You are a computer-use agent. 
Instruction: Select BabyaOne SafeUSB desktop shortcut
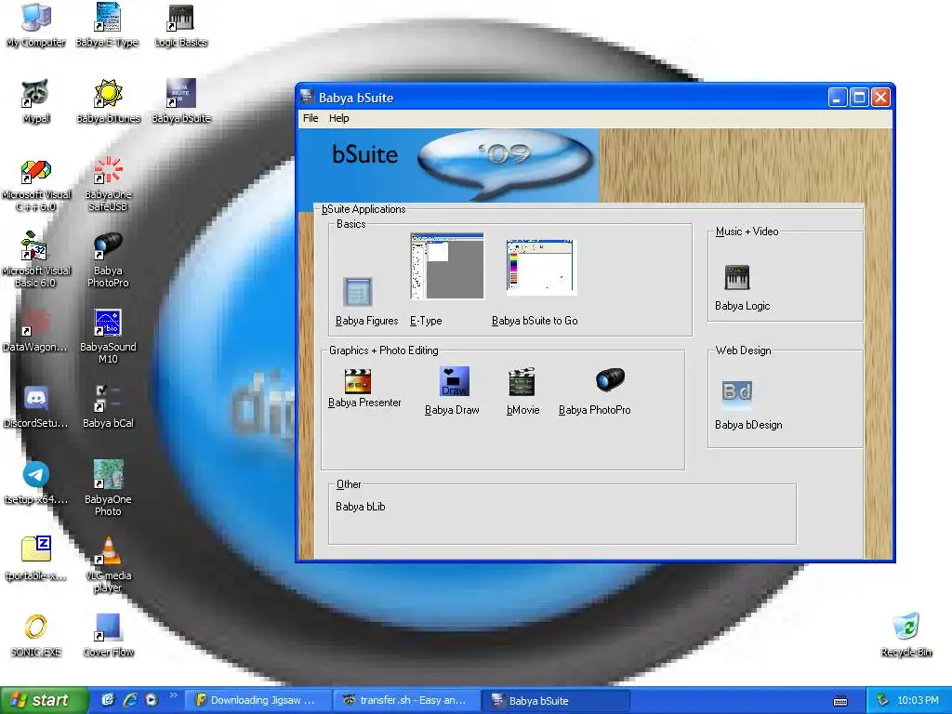108,184
